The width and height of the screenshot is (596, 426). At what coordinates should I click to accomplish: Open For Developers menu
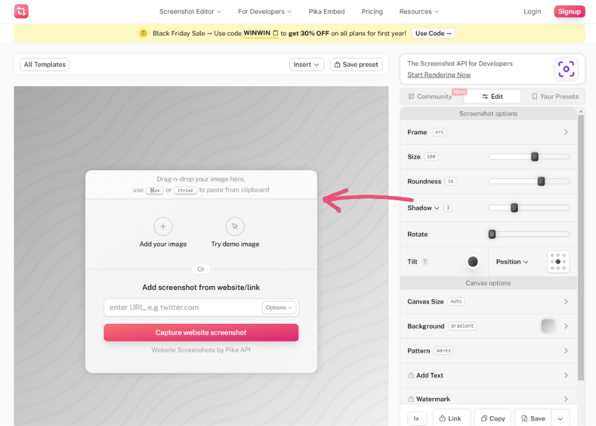pos(265,11)
